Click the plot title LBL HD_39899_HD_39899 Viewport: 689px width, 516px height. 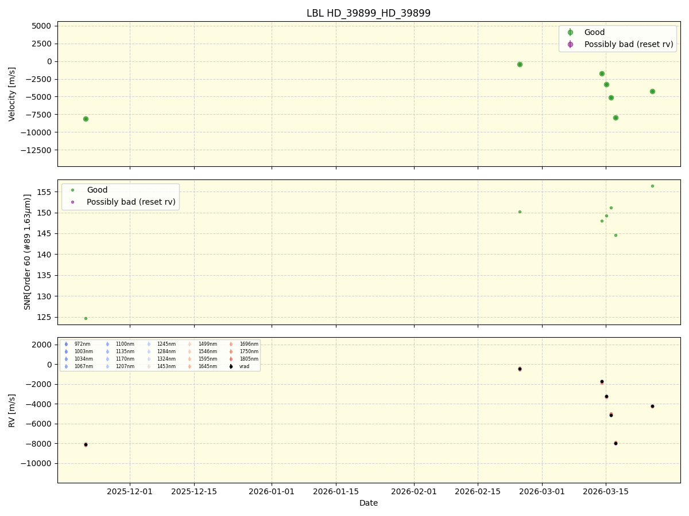point(369,13)
